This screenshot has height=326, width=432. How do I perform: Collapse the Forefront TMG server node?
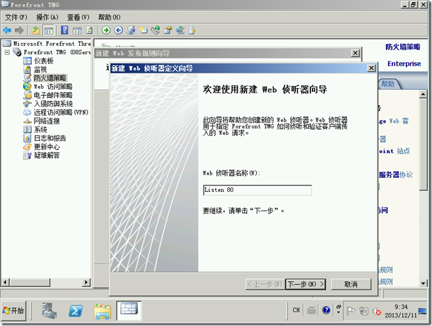[7, 52]
